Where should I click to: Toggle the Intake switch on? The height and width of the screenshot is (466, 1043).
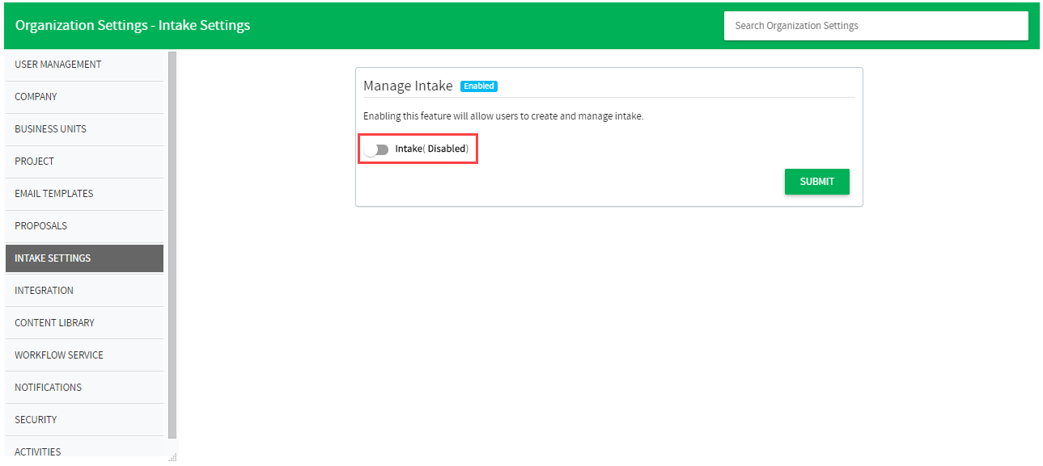pos(376,149)
